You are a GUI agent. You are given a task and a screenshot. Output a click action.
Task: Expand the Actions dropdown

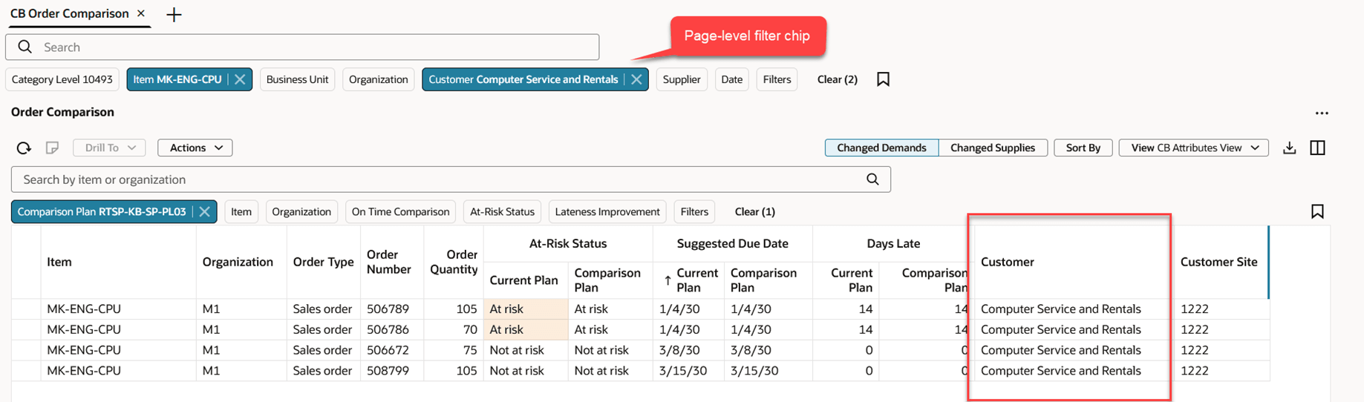(x=195, y=148)
